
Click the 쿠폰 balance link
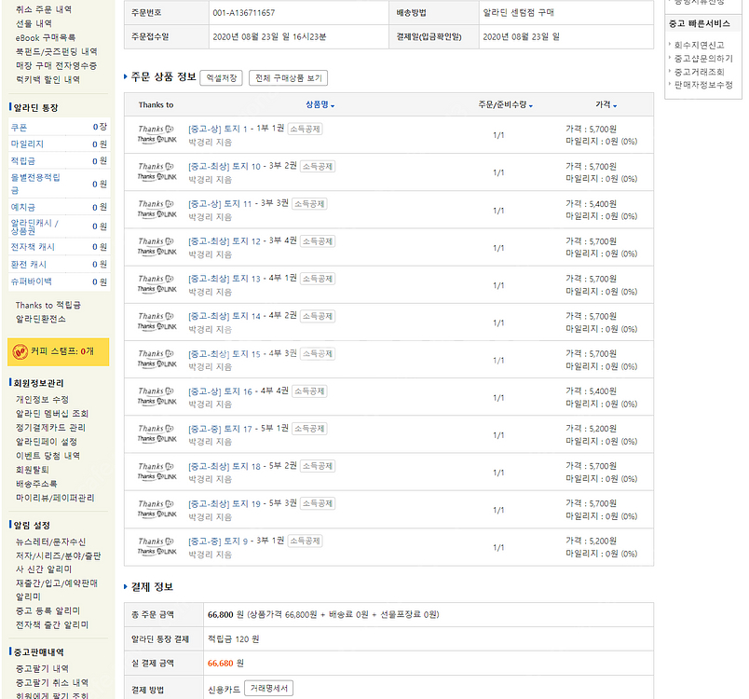(x=20, y=128)
